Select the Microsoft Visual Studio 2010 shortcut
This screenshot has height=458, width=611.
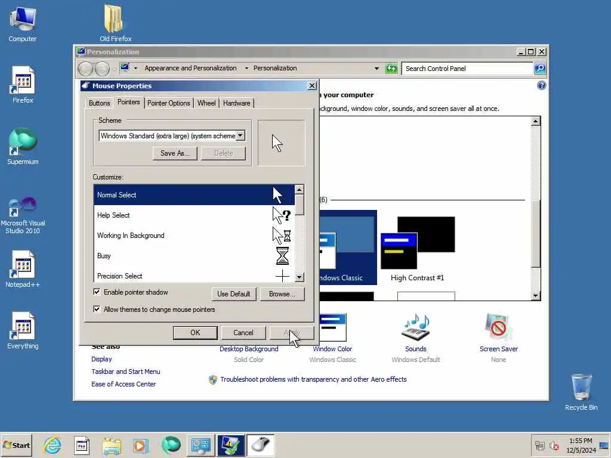(23, 215)
